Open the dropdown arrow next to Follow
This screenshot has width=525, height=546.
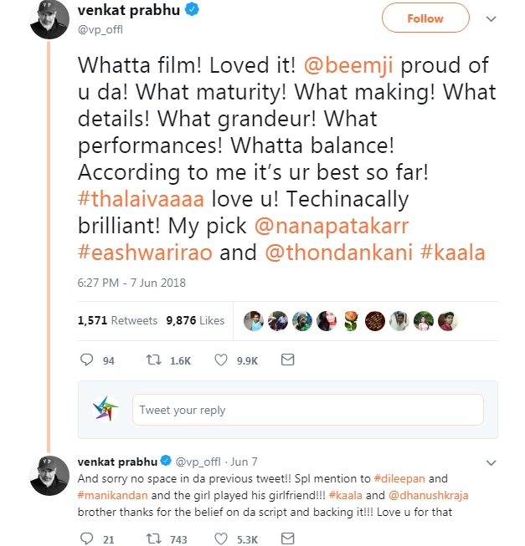491,18
